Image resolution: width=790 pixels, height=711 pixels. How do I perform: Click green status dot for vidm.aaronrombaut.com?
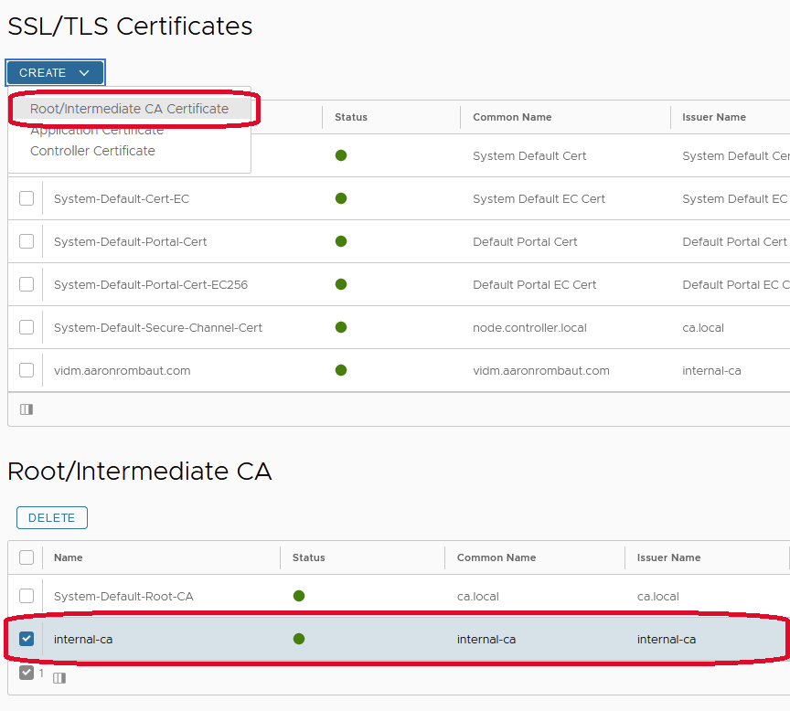341,370
